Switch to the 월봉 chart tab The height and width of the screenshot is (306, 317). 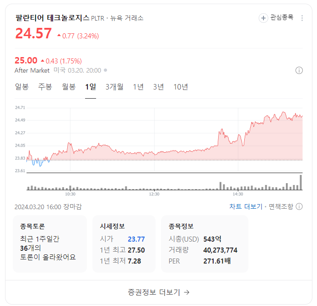pyautogui.click(x=69, y=87)
